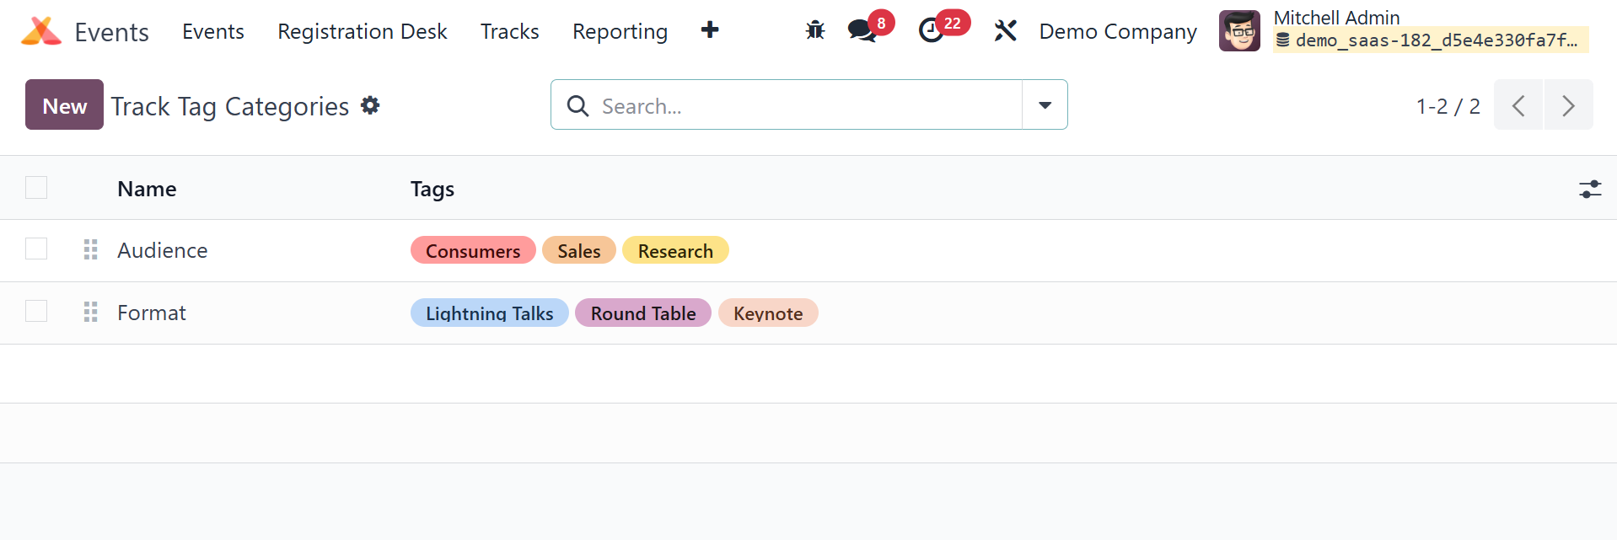Viewport: 1617px width, 540px height.
Task: Click the wrench and screwdriver tools icon
Action: point(1005,31)
